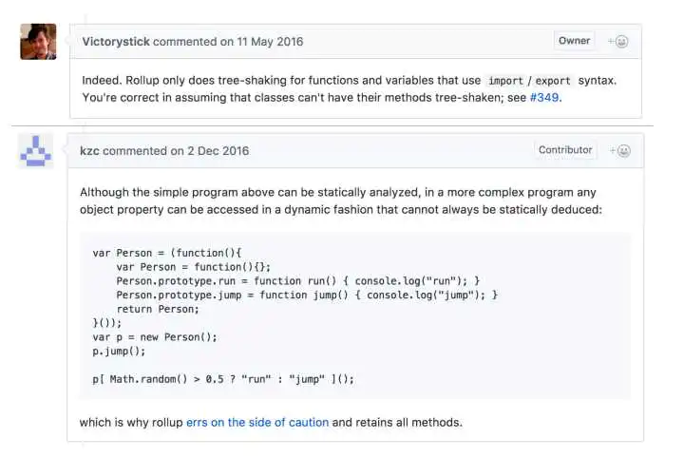Open kzc's pixelated profile avatar
Image resolution: width=684 pixels, height=458 pixels.
36,150
